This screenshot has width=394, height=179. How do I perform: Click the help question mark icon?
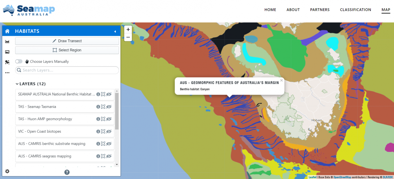[x=67, y=172]
